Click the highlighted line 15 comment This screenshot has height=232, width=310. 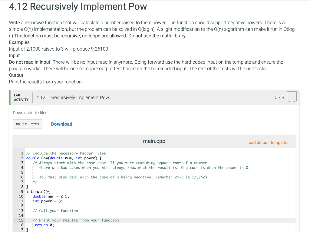click(x=76, y=220)
